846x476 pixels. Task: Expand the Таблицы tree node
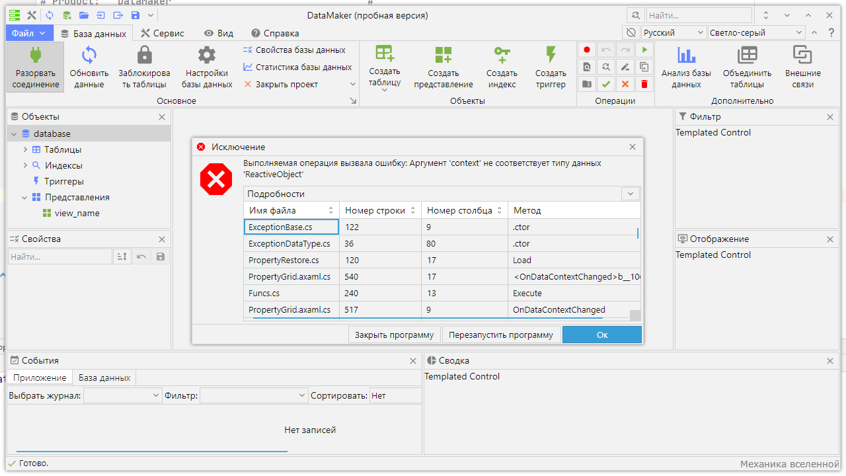(x=25, y=149)
